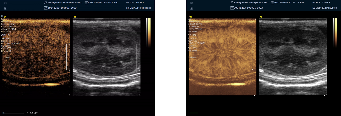341x116 pixels.
Task: Click the operator icon in right panel header
Action: (192, 8)
